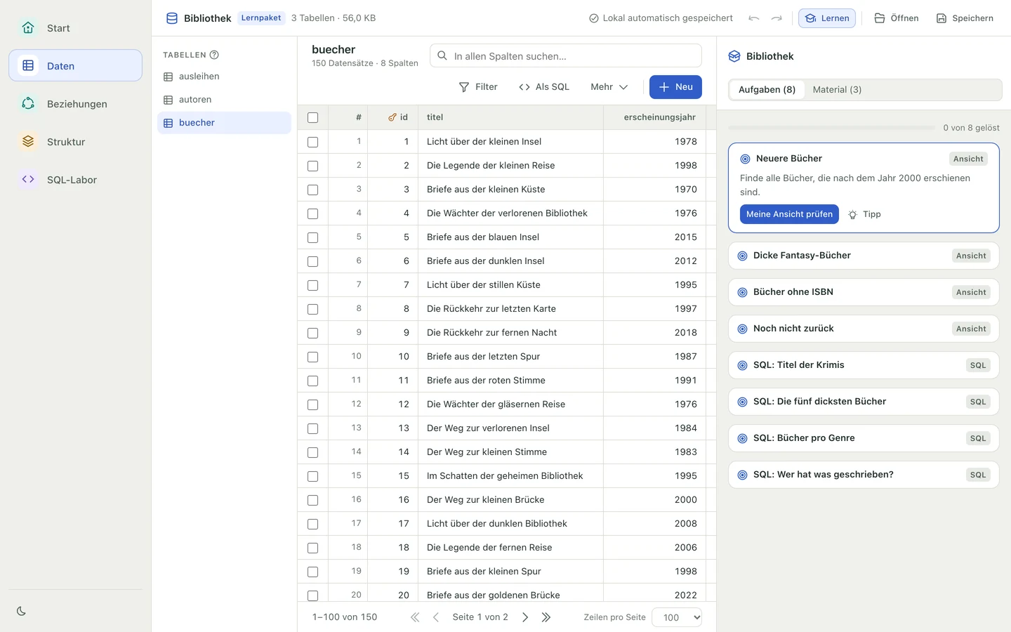Expand the Bücher ohne ISBN task
Screen dimensions: 1011x632
point(864,292)
